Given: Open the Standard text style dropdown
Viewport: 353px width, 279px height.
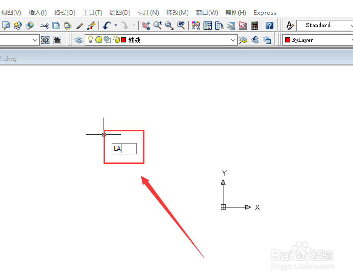Looking at the screenshot, I should (325, 25).
